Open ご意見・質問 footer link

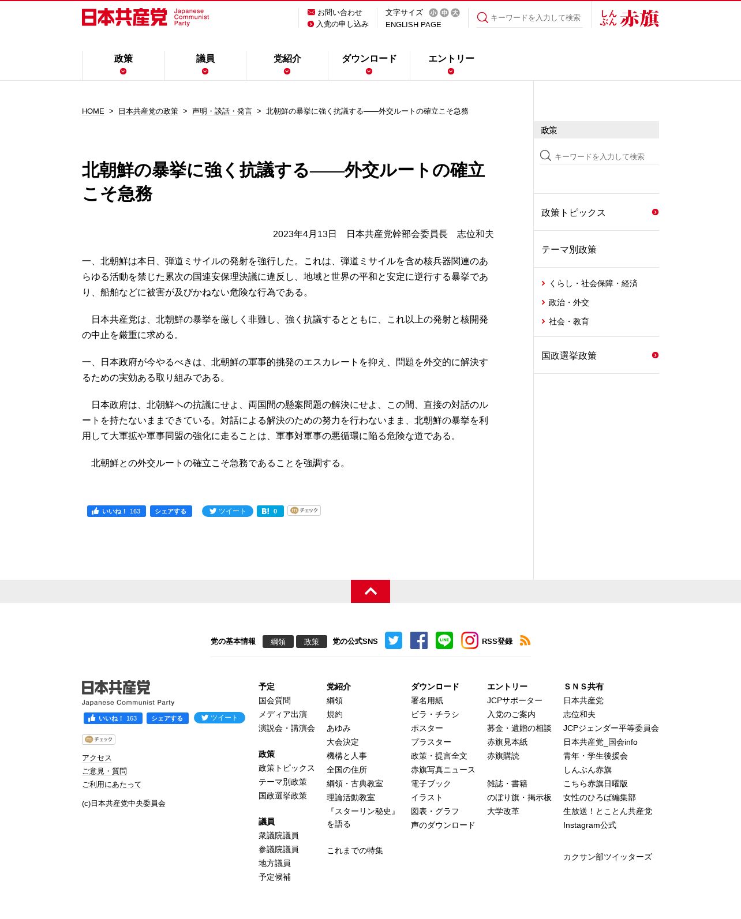click(x=104, y=771)
